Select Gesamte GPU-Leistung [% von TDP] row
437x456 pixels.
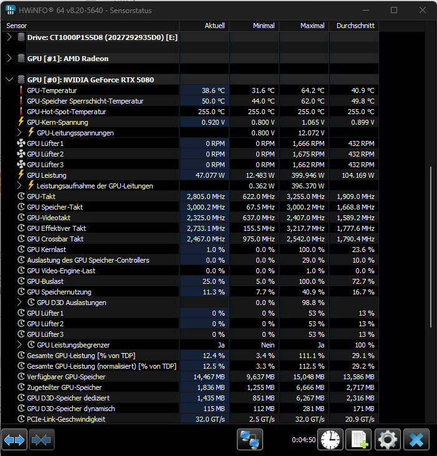(x=81, y=356)
